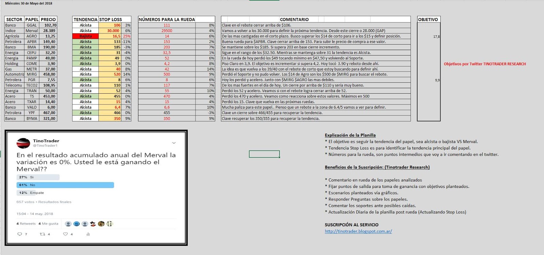
Task: Click the heart like icon under the tweet
Action: coord(65,234)
